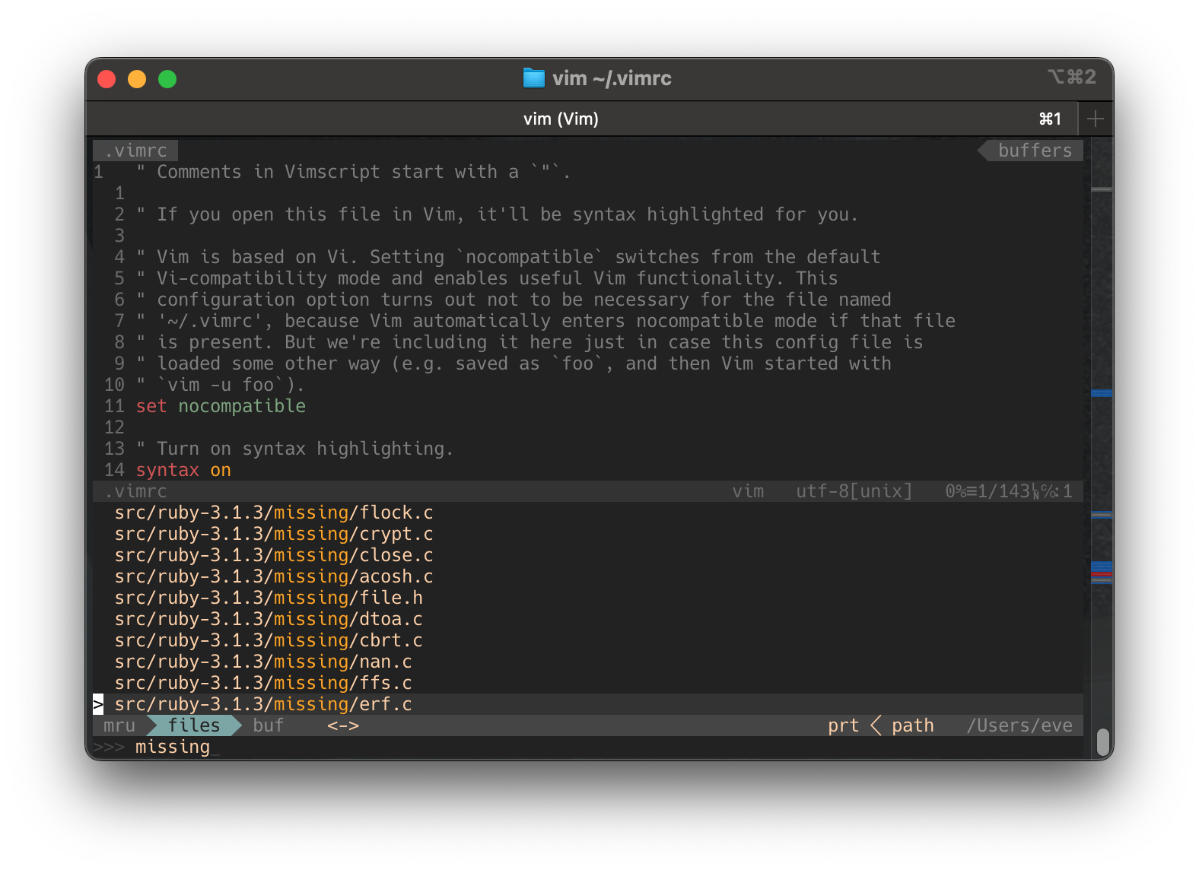Select src/ruby-3.1.3/missing/cbrt.c result
Viewport: 1199px width, 873px height.
(269, 640)
